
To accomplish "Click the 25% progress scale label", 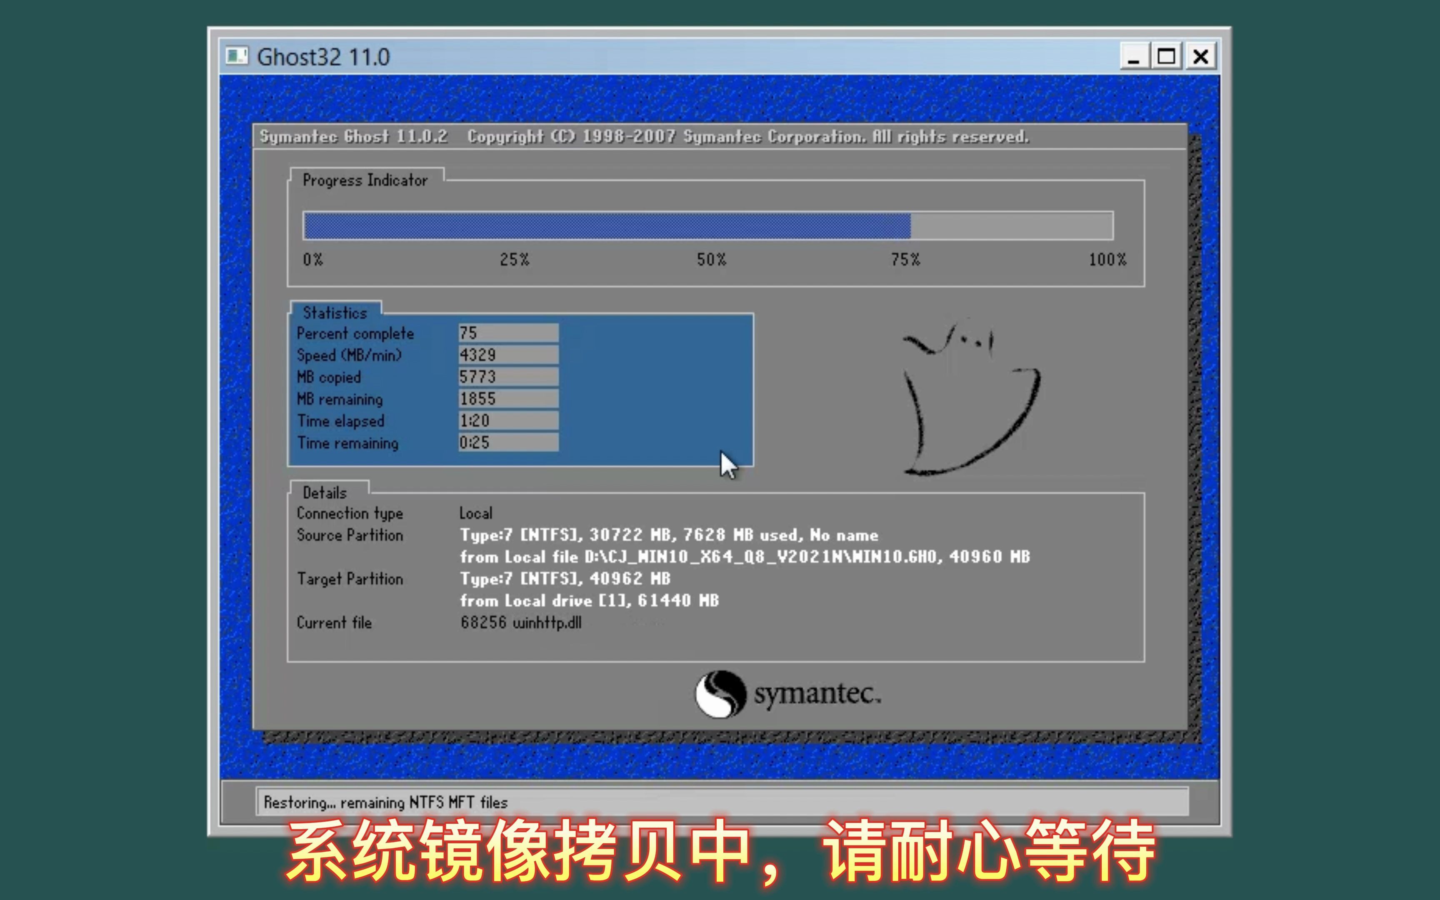I will (514, 260).
